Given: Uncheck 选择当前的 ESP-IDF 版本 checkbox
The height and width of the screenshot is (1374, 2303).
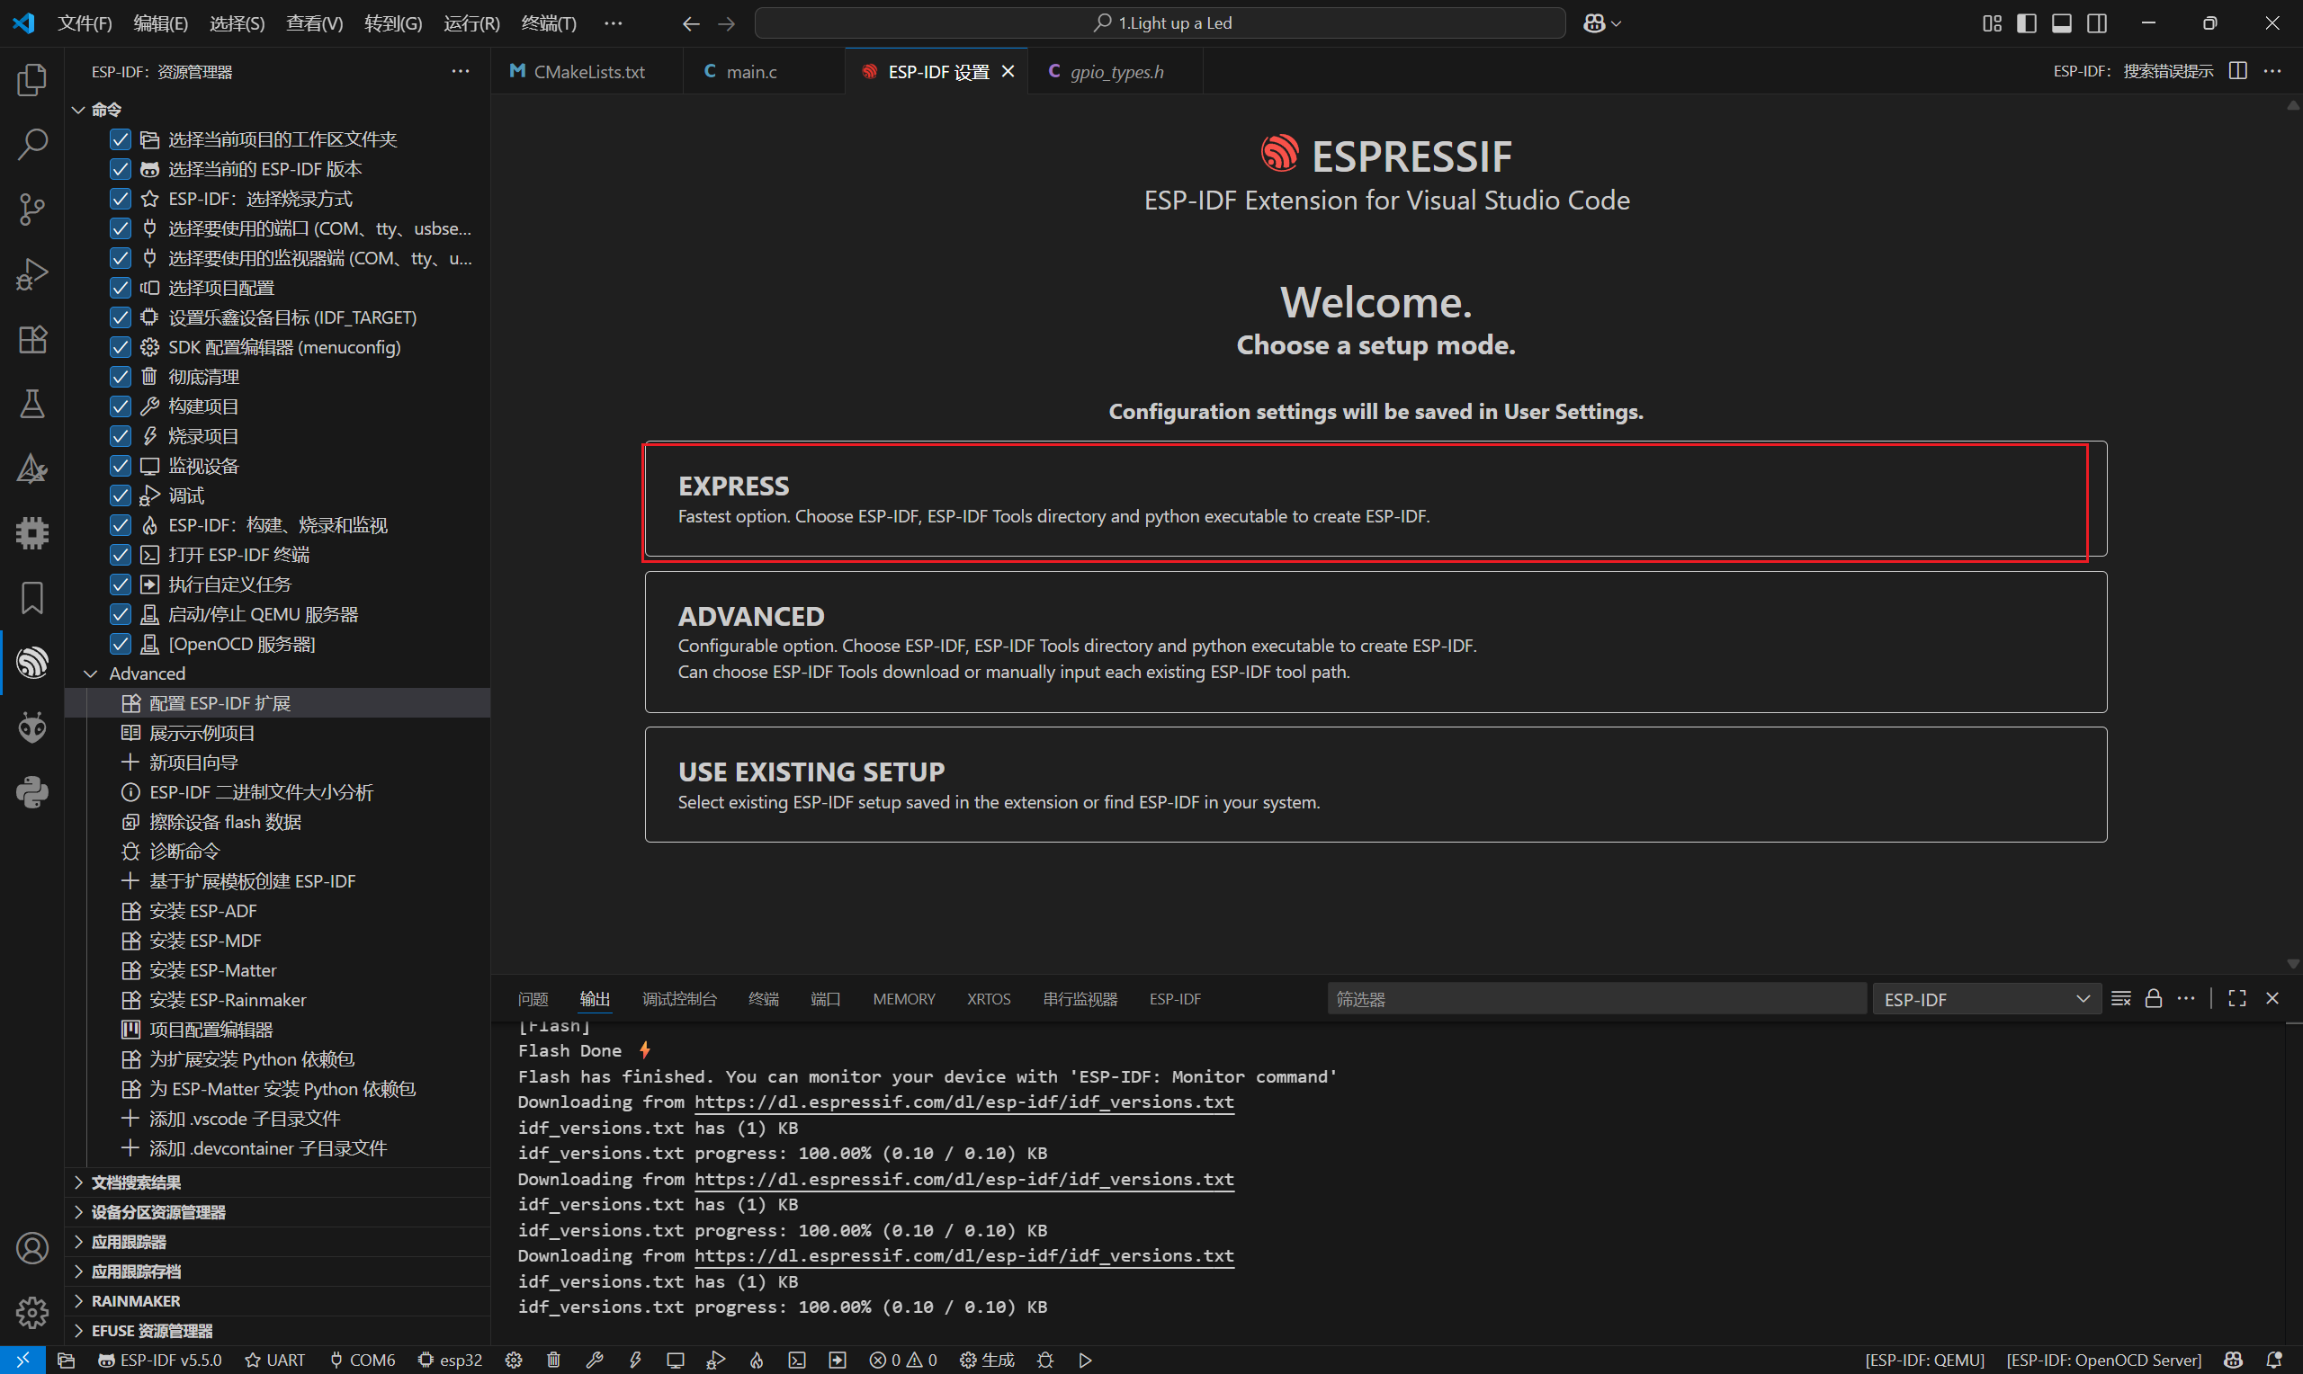Looking at the screenshot, I should 121,169.
